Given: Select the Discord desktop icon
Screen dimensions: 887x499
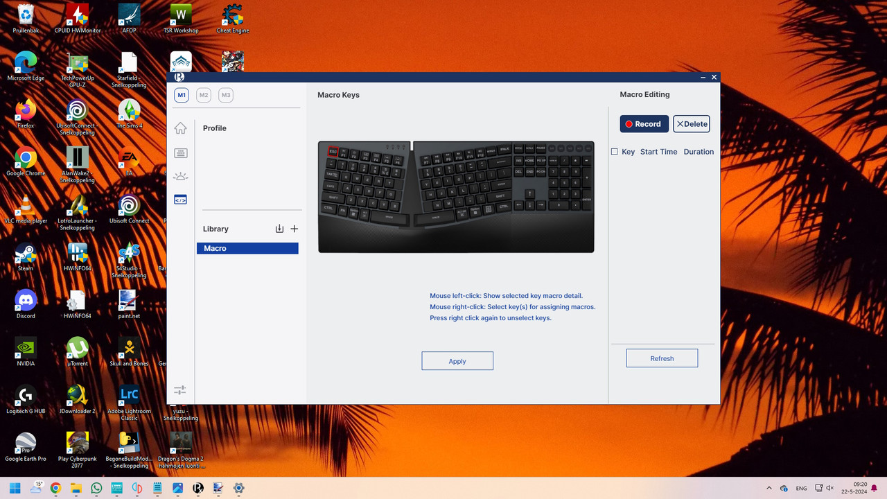Looking at the screenshot, I should click(x=26, y=304).
